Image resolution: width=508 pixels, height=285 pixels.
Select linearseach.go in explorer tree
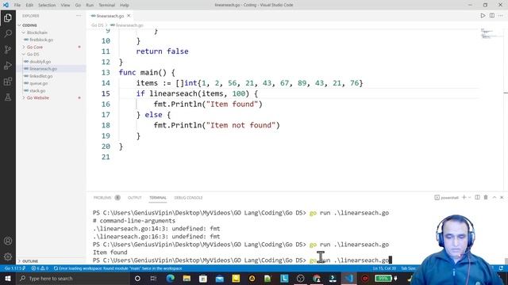click(x=51, y=69)
